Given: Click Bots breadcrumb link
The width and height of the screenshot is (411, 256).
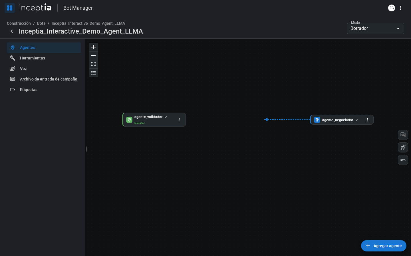Looking at the screenshot, I should tap(41, 23).
